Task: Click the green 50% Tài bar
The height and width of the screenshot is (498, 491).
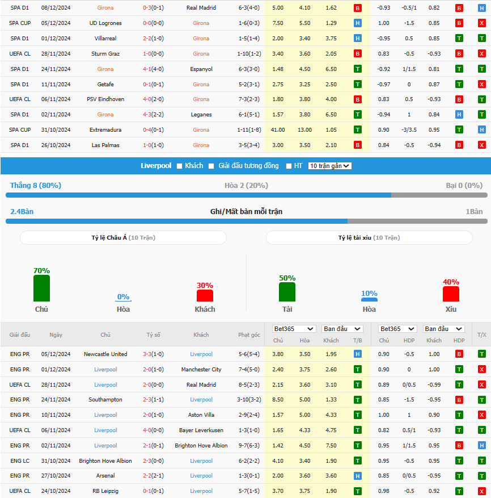Action: point(287,292)
